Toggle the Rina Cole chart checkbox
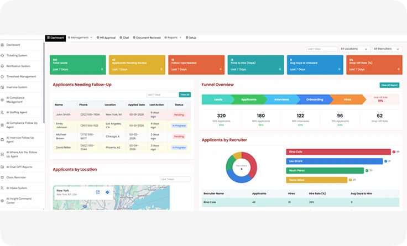 point(394,152)
